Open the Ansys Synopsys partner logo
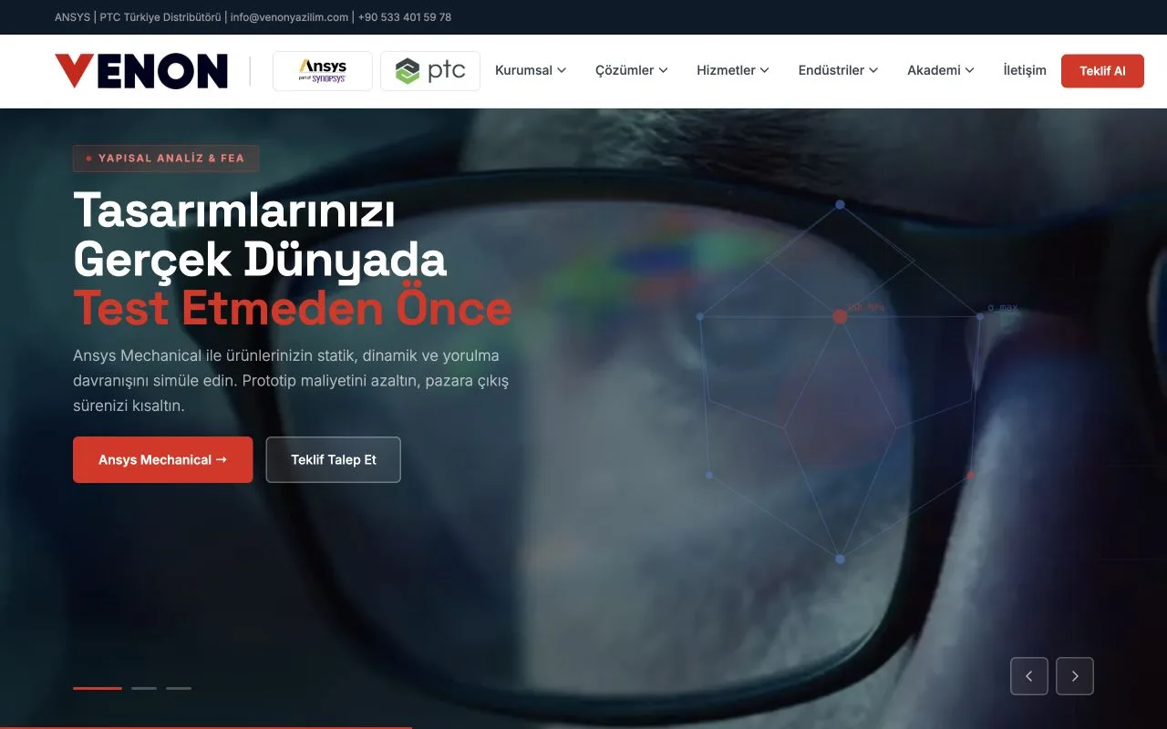This screenshot has height=729, width=1167. point(323,71)
